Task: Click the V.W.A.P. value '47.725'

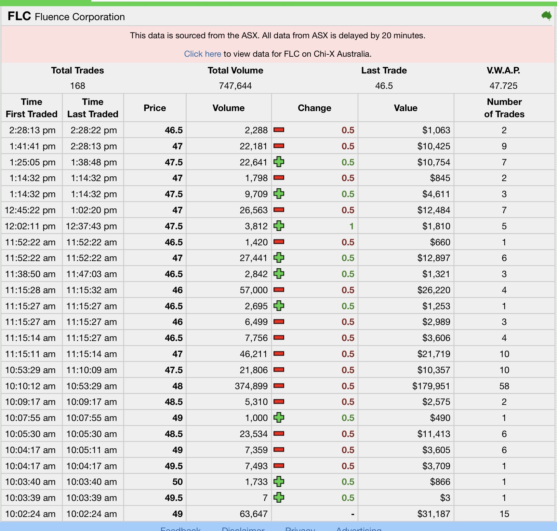Action: [503, 86]
